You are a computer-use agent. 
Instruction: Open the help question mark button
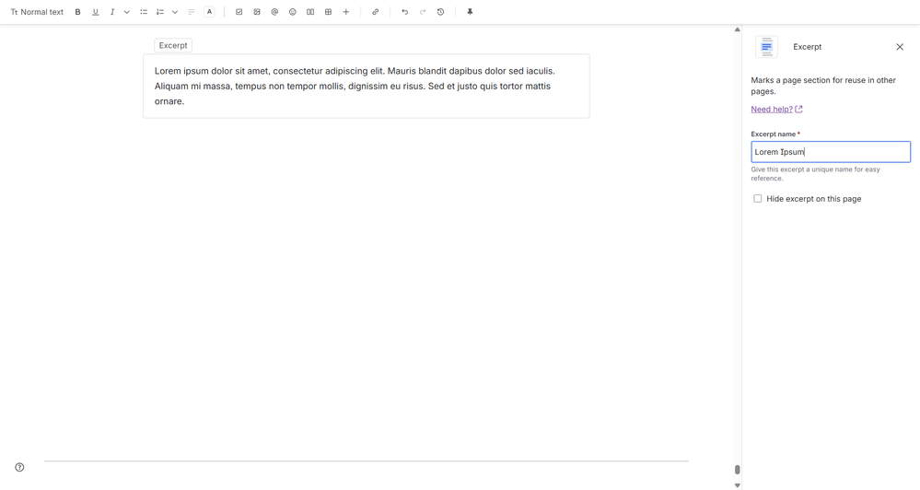19,467
